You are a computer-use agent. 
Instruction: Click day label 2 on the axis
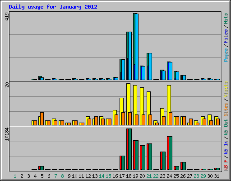pos(22,176)
